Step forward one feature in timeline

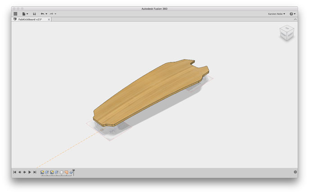(25, 172)
